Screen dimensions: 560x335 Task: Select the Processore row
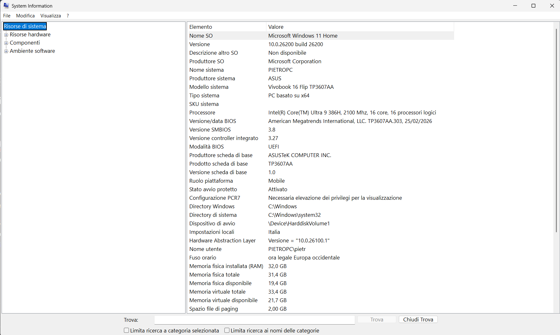pos(320,113)
